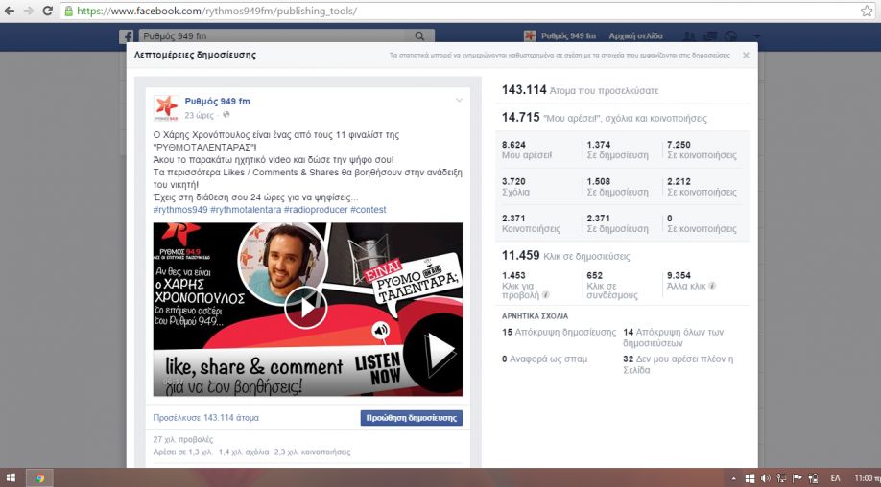Click 143.114 Άτομα που προσελκύσατε
This screenshot has width=881, height=487.
point(580,90)
